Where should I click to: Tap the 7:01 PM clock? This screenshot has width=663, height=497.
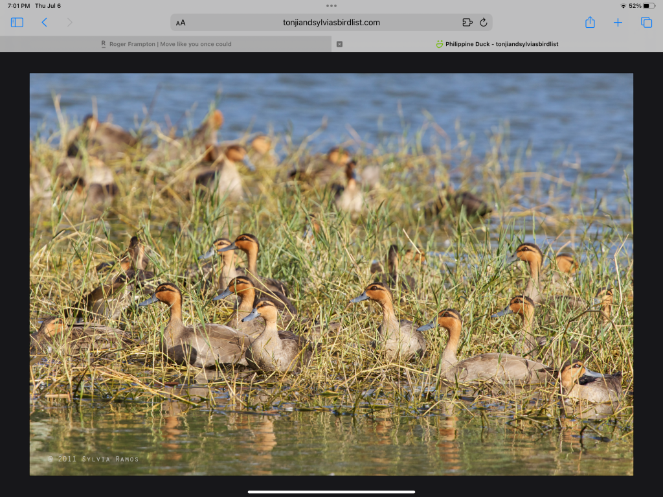pos(19,6)
